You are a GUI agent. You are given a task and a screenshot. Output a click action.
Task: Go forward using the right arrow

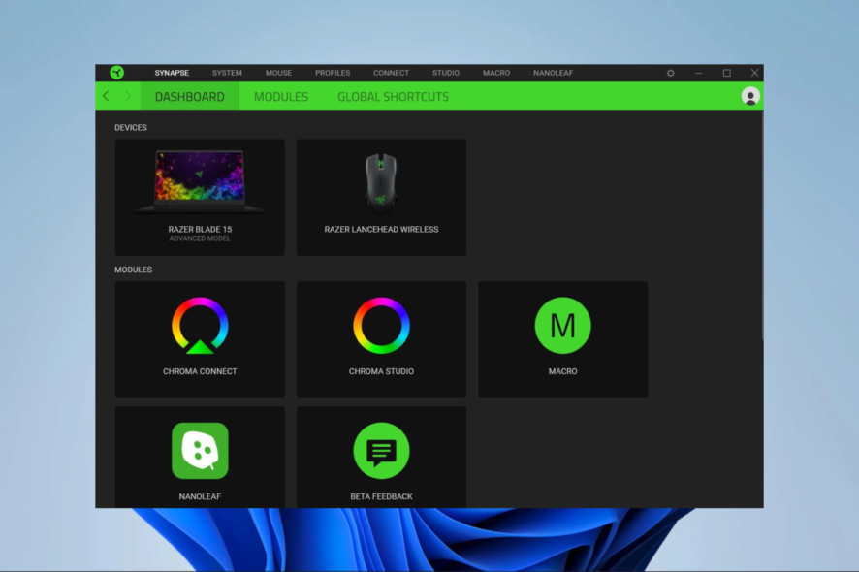pos(128,96)
